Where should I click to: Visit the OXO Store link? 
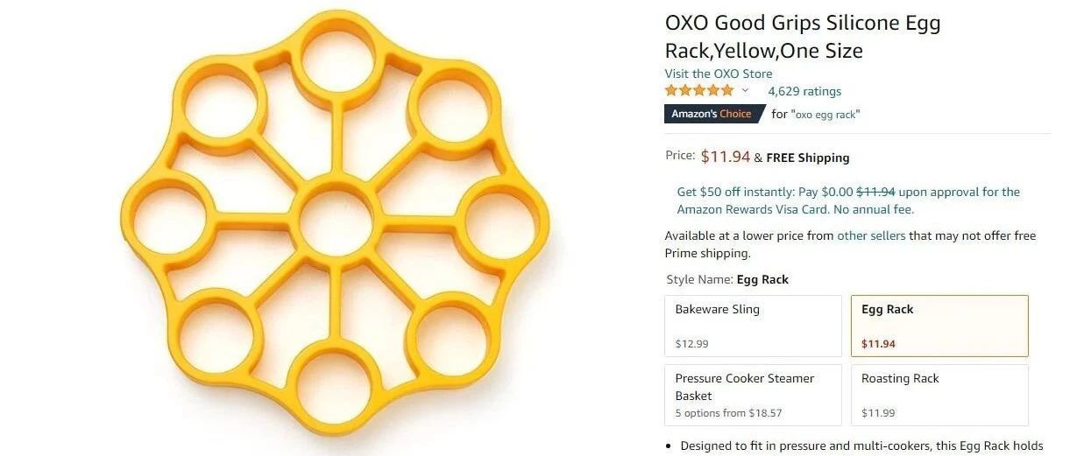click(x=718, y=74)
